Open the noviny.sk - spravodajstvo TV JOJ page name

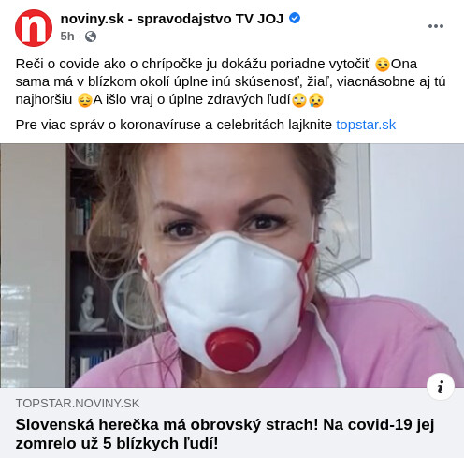172,19
